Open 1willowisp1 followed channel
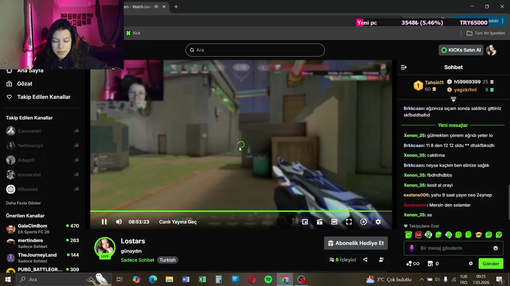Screen dimensions: 510x286 30,146
